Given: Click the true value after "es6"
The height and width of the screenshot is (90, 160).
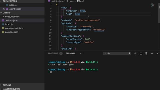Looking at the screenshot, I should (77, 14).
